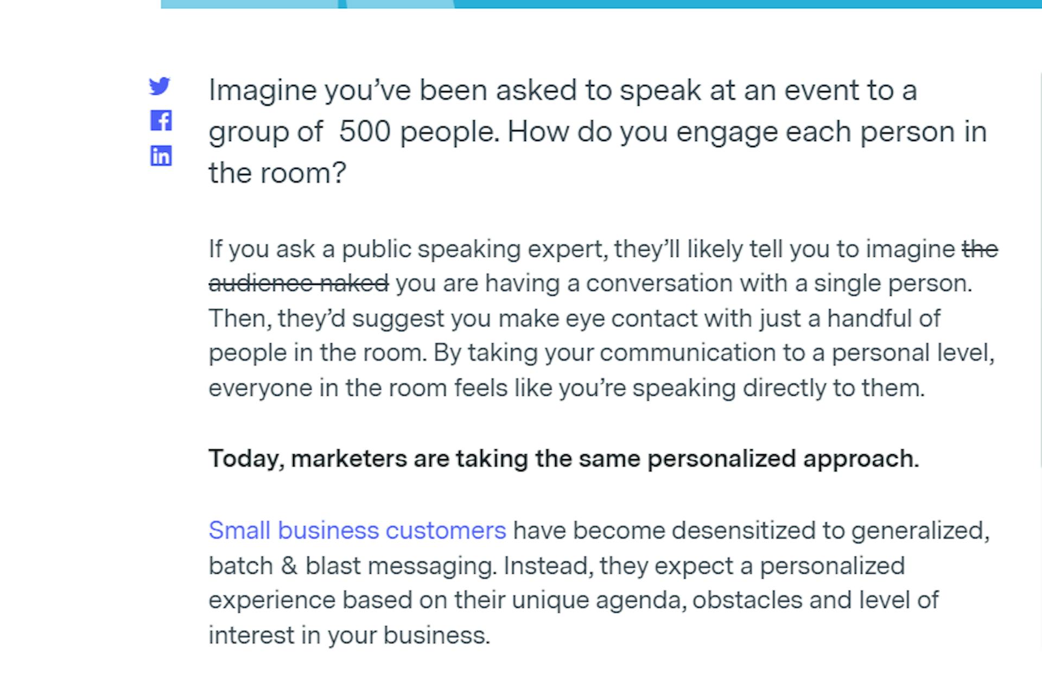Share the article on Twitter
This screenshot has width=1042, height=673.
click(160, 86)
